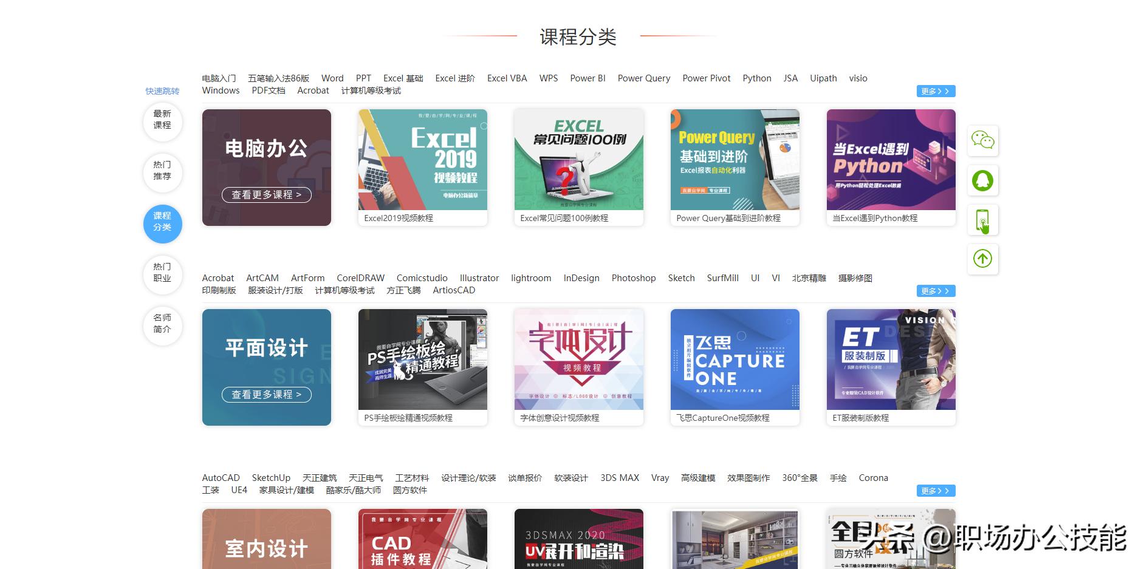The height and width of the screenshot is (569, 1144).
Task: Select 最新课程 in the sidebar
Action: (x=162, y=122)
